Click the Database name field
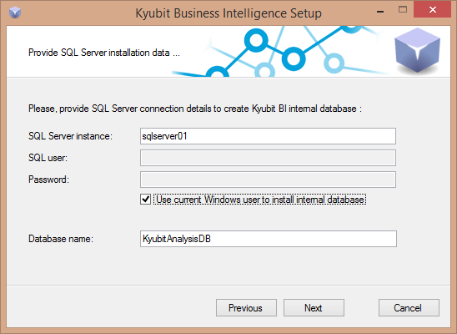The width and height of the screenshot is (457, 334). [x=269, y=239]
